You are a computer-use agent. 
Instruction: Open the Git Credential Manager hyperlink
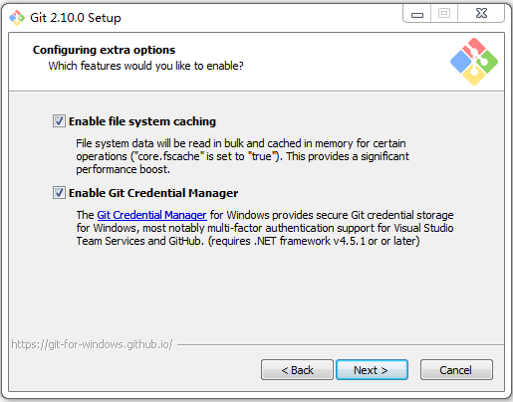pyautogui.click(x=151, y=215)
